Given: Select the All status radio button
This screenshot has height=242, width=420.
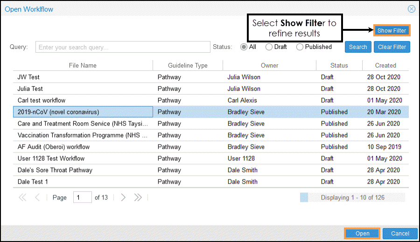Looking at the screenshot, I should pos(244,47).
